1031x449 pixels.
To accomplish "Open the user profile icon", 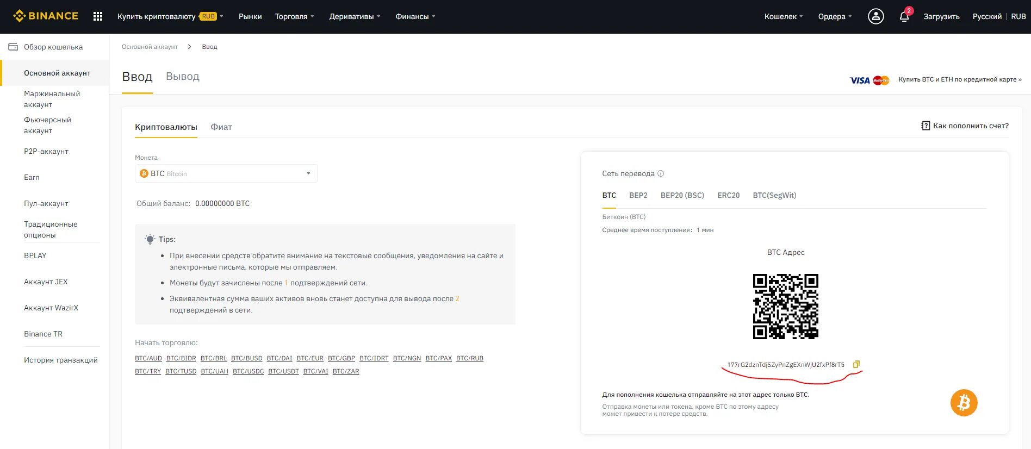I will 875,16.
